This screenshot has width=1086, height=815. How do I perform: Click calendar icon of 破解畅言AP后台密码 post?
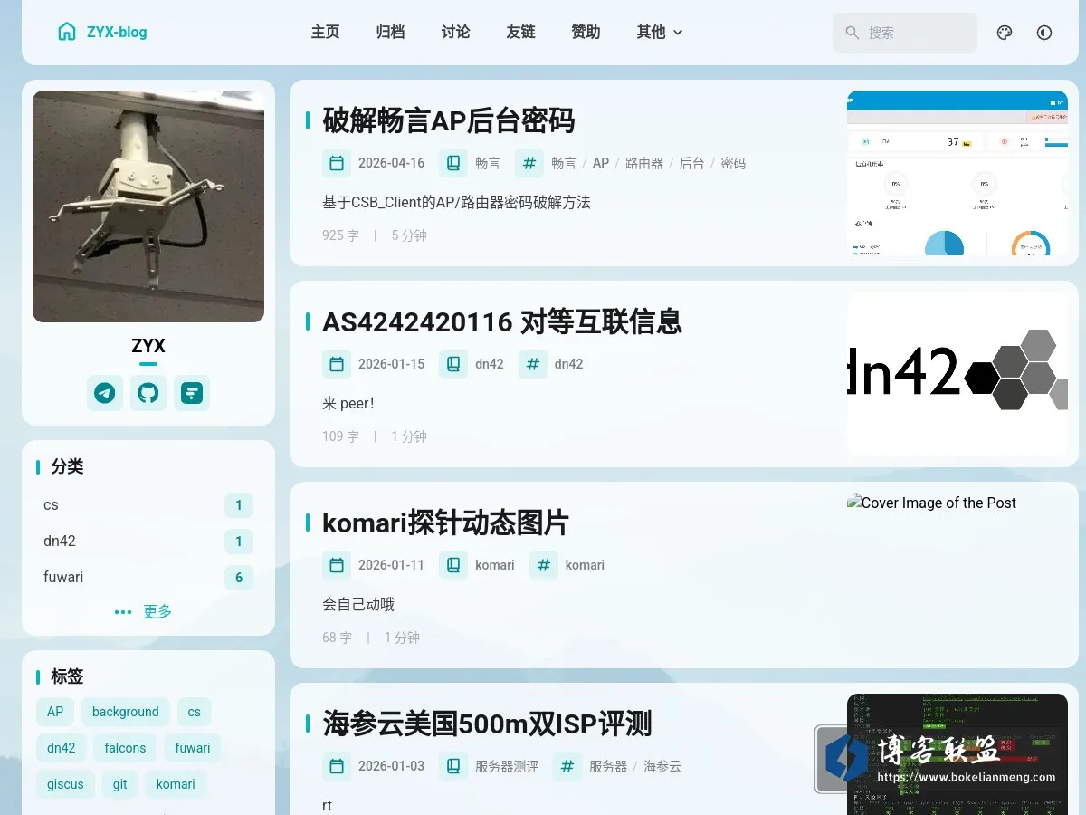click(x=337, y=163)
